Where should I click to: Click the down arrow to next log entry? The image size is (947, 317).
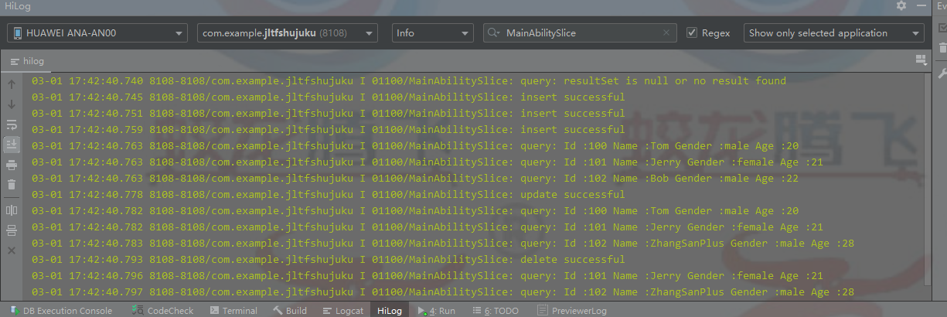click(x=12, y=104)
